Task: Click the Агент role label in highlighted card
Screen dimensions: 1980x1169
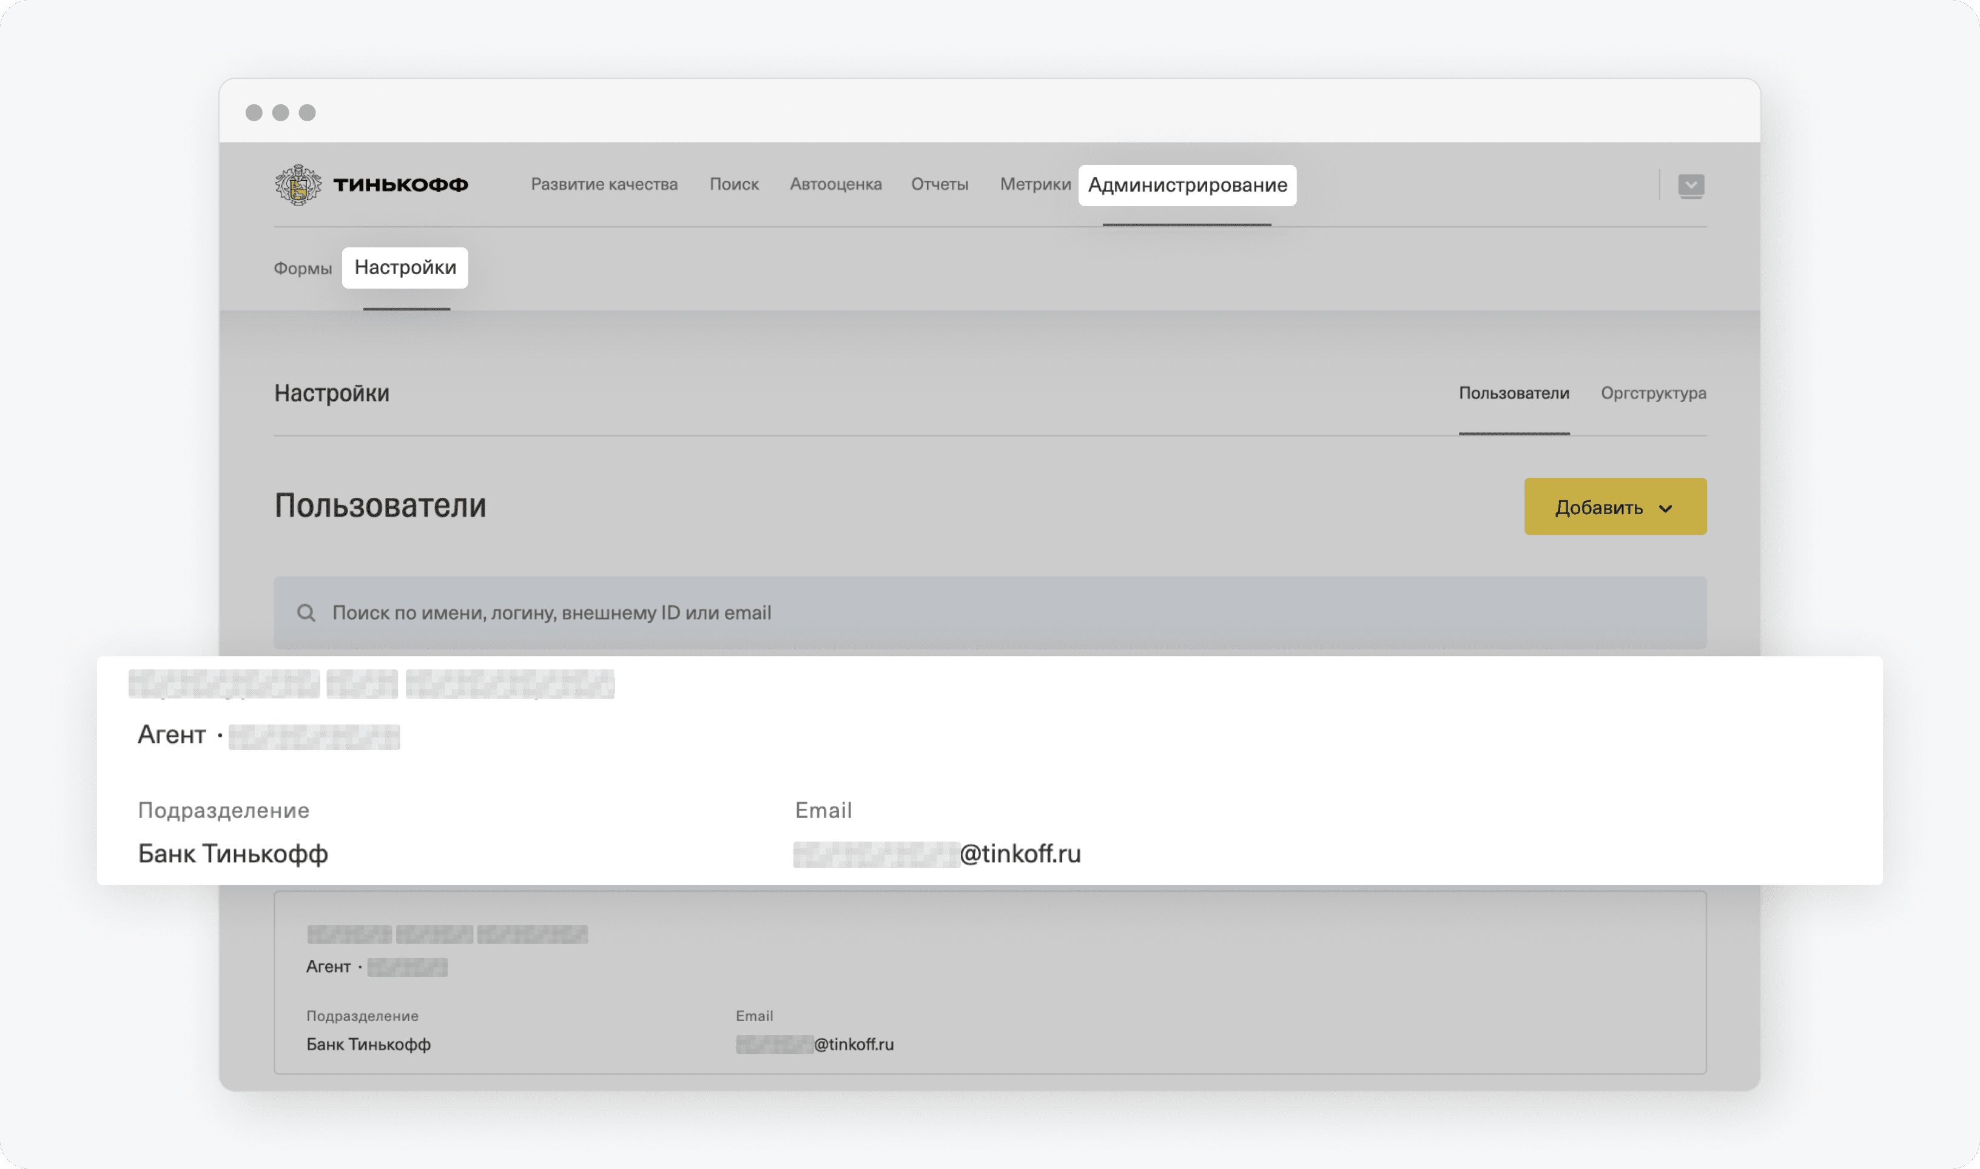Action: [172, 735]
